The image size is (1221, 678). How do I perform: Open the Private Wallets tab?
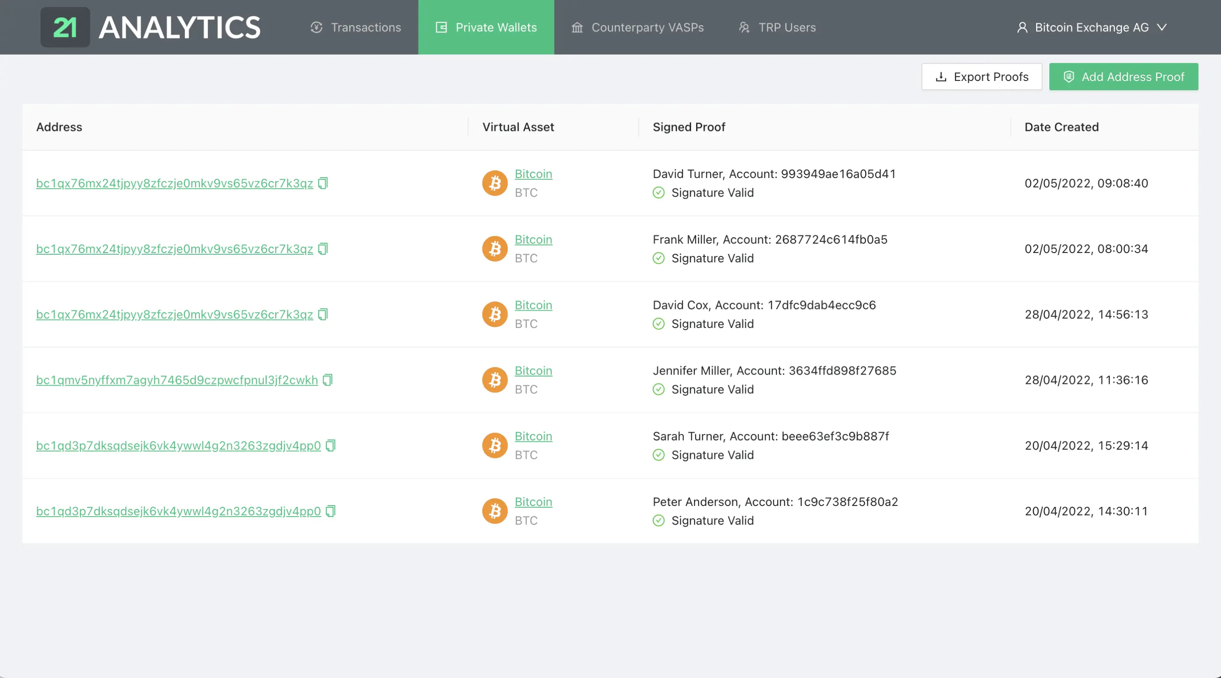[x=486, y=27]
